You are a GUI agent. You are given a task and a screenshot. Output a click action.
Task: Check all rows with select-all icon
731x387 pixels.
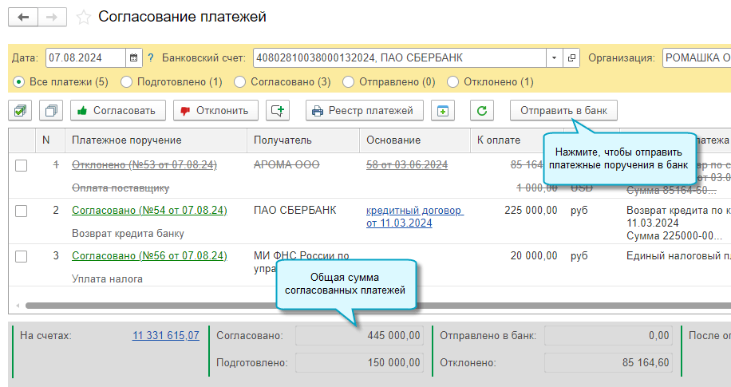(x=20, y=110)
